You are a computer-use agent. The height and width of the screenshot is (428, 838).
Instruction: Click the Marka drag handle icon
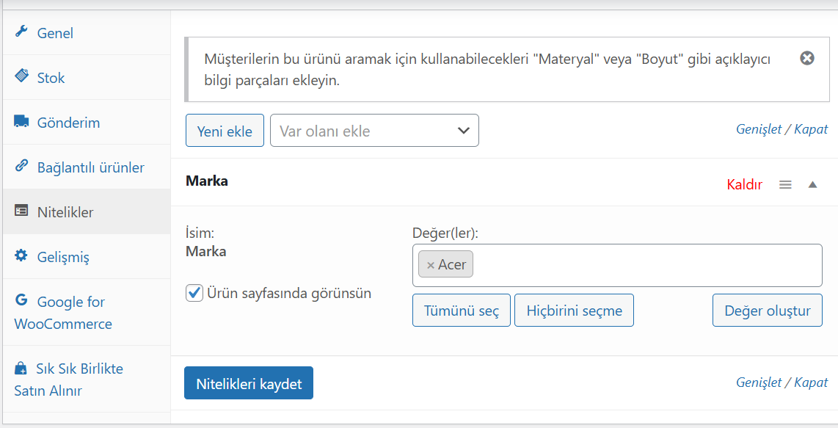(785, 184)
